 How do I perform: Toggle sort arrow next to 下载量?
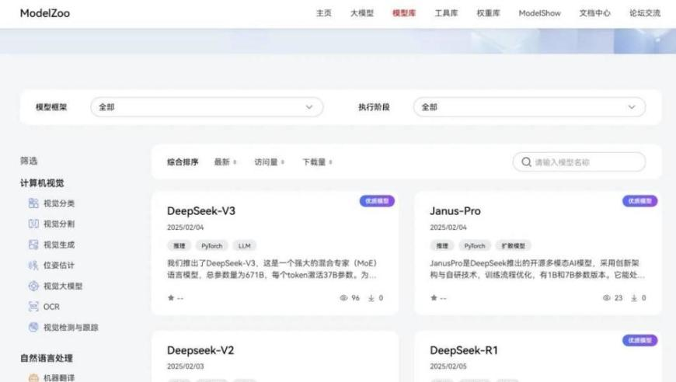point(330,162)
